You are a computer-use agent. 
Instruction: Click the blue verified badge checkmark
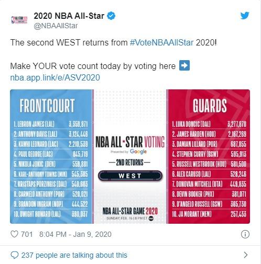click(x=111, y=16)
